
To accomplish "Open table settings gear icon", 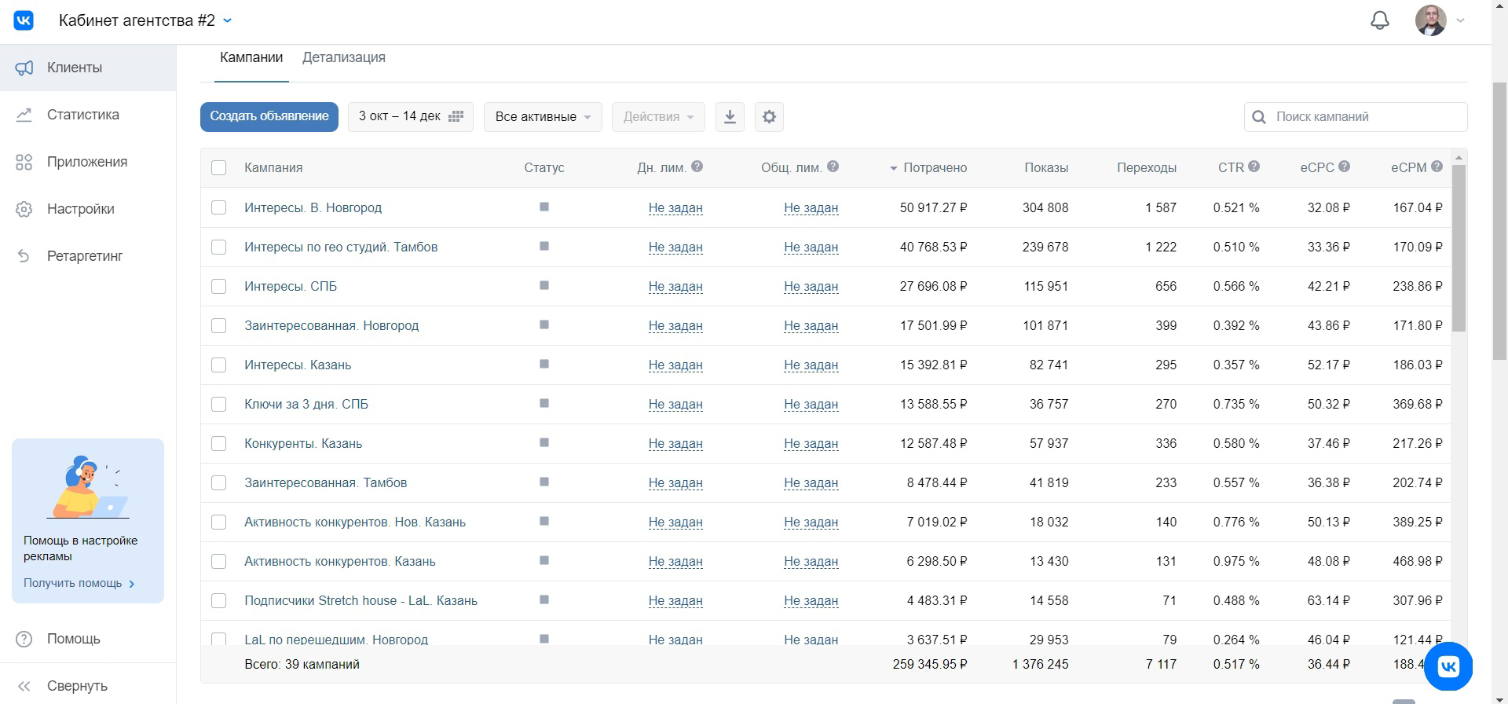I will tap(769, 116).
